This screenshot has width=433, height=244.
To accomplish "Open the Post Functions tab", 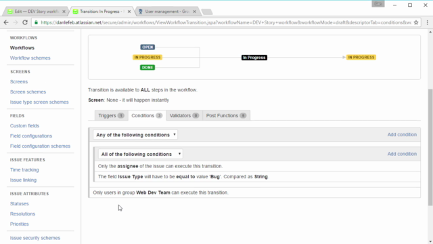I will click(x=226, y=116).
